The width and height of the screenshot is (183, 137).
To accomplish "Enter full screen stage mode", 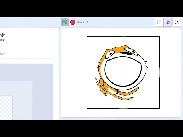I will pyautogui.click(x=177, y=22).
